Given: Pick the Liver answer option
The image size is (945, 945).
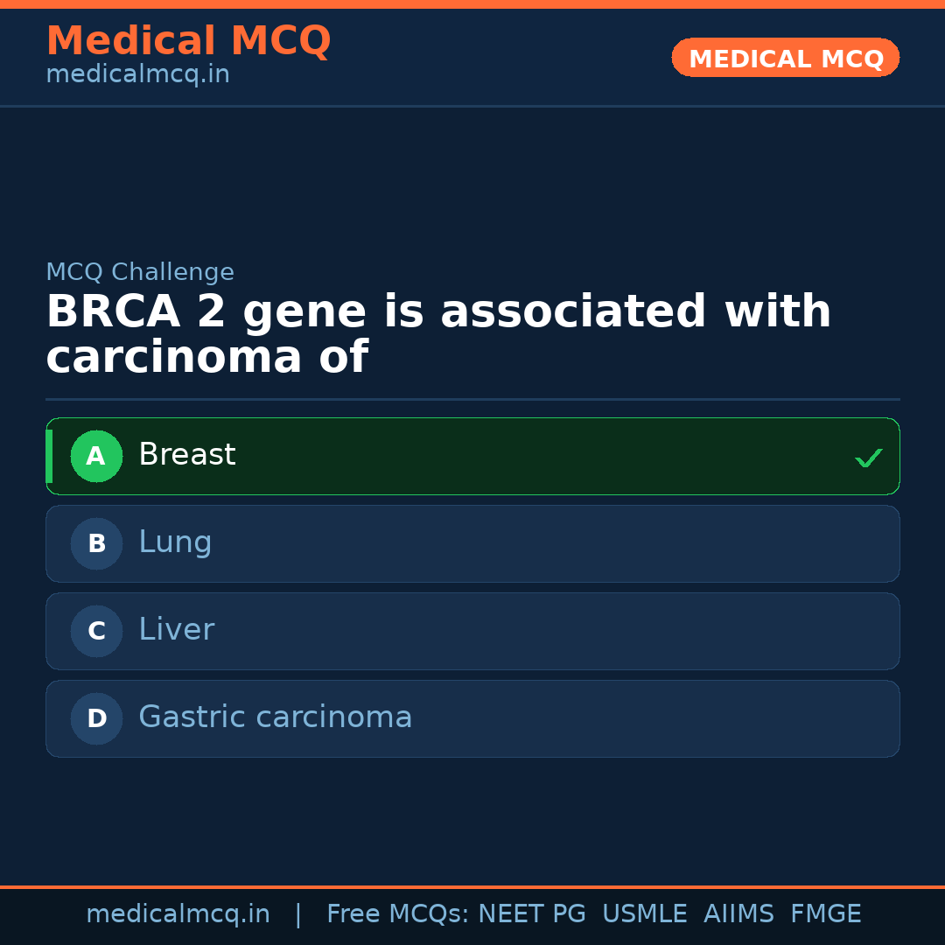Looking at the screenshot, I should coord(472,631).
